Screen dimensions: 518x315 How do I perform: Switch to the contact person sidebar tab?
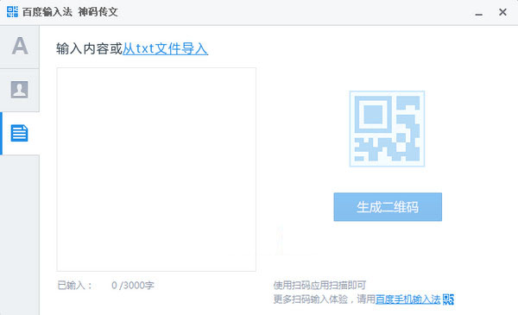(20, 90)
